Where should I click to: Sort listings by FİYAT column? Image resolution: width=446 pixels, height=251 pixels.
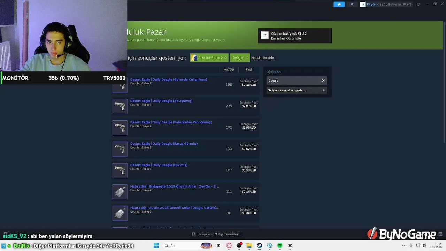[x=249, y=70]
